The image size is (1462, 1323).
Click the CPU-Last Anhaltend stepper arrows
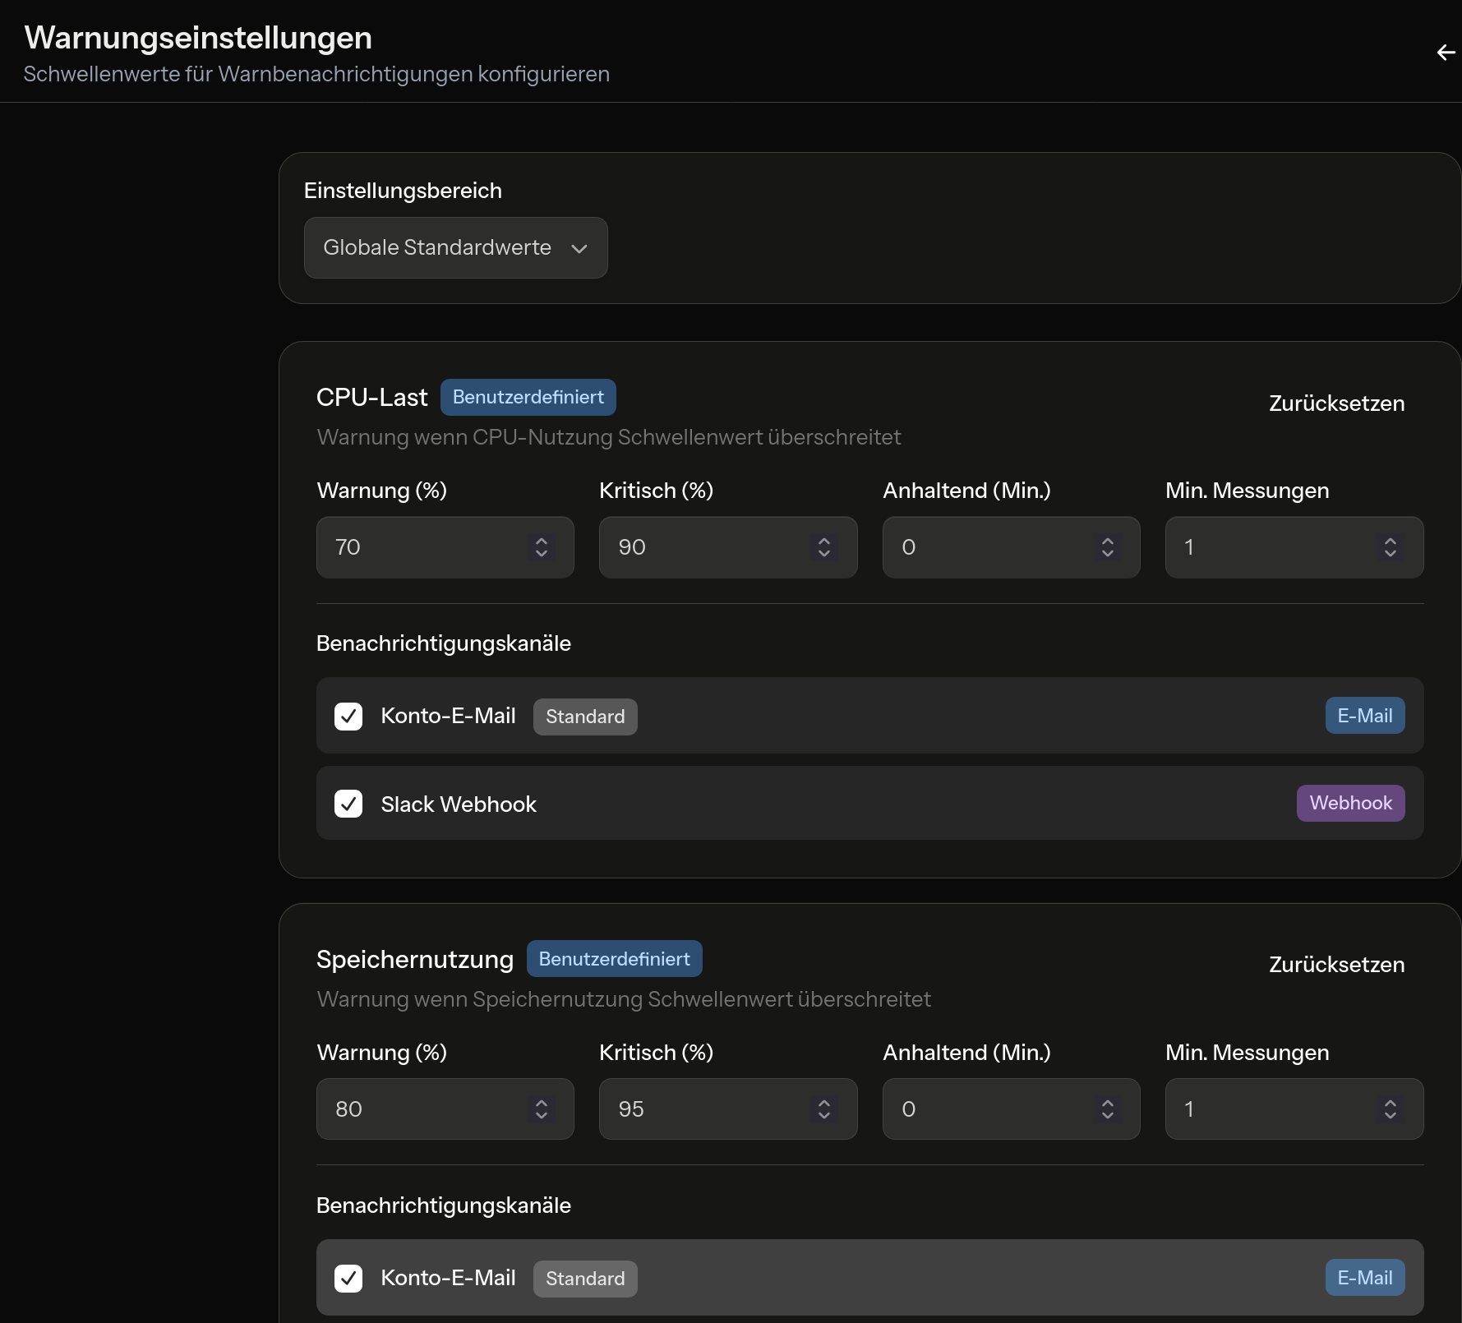1107,547
